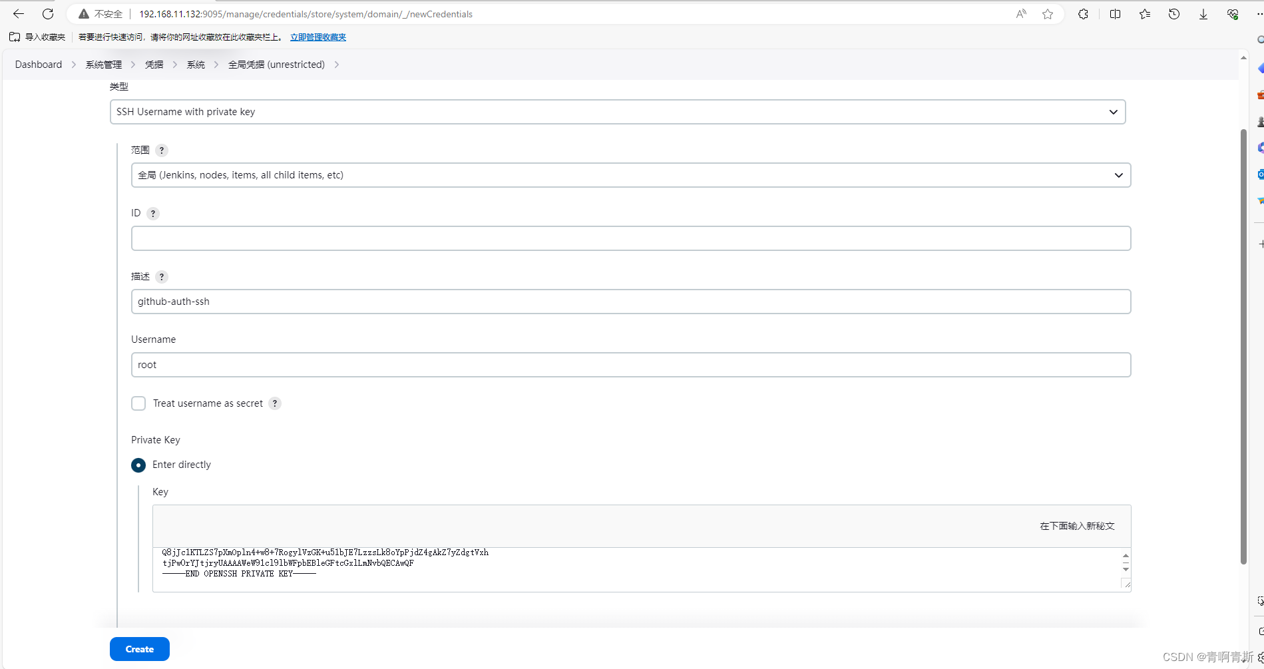Viewport: 1264px width, 669px height.
Task: Click the 在下面输入新秘文 text
Action: pyautogui.click(x=1077, y=526)
